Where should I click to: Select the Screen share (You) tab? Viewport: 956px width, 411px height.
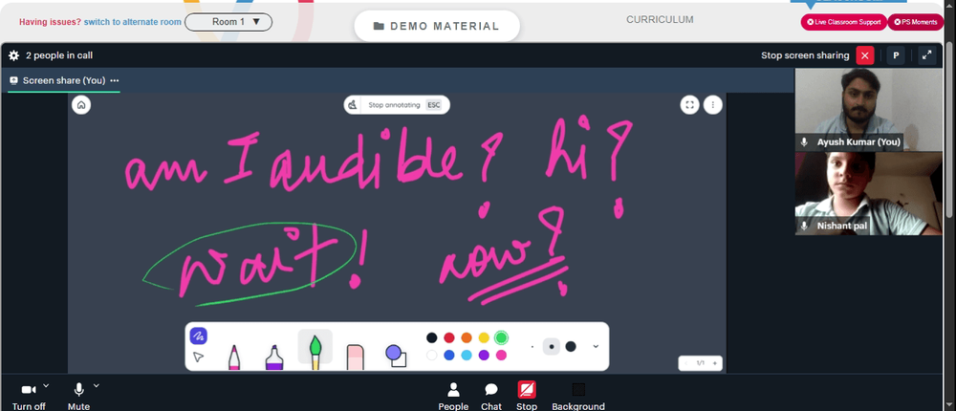tap(64, 80)
